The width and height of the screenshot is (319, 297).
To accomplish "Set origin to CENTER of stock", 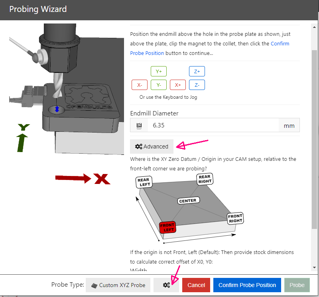I will (187, 201).
